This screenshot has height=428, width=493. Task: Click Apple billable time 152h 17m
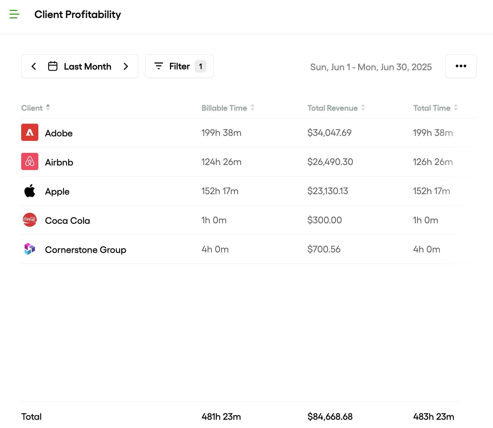pyautogui.click(x=220, y=191)
